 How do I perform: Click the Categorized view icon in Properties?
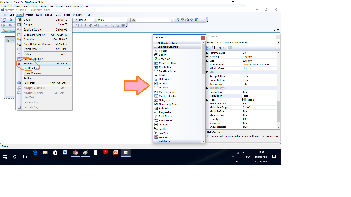pyautogui.click(x=209, y=48)
